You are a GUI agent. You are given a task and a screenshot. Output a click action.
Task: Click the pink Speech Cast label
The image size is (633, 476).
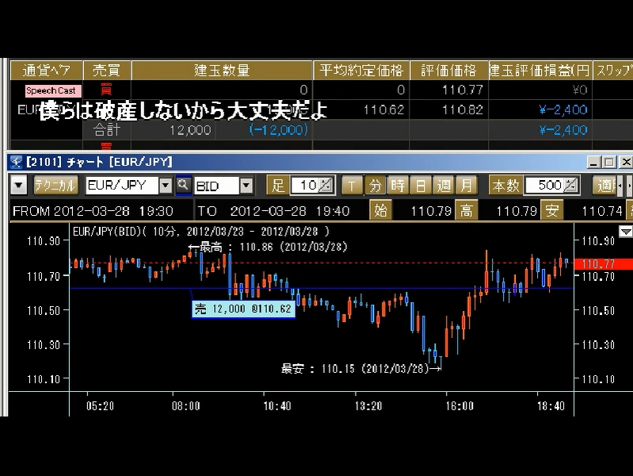[53, 90]
